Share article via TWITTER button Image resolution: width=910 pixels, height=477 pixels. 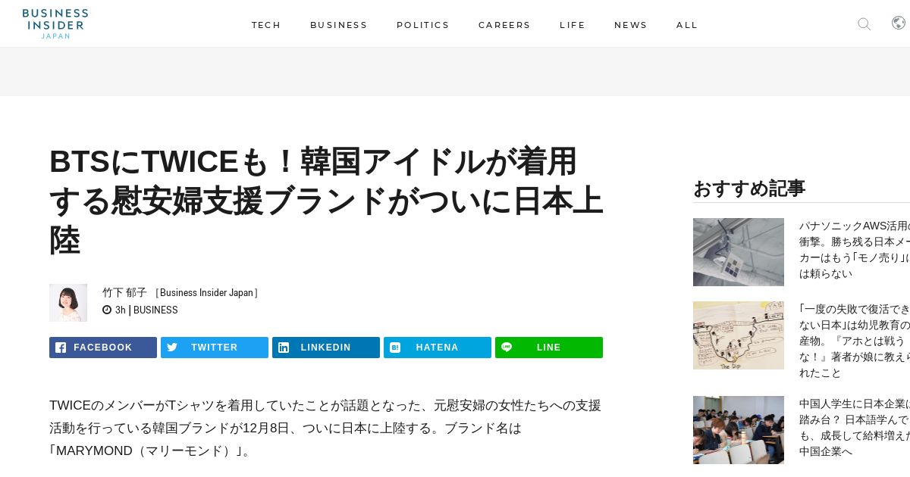pyautogui.click(x=215, y=348)
